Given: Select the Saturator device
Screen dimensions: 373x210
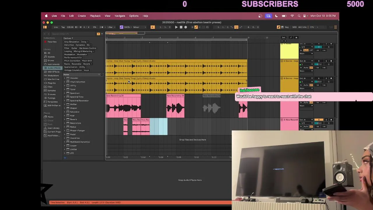Looking at the screenshot, I should point(75,112).
